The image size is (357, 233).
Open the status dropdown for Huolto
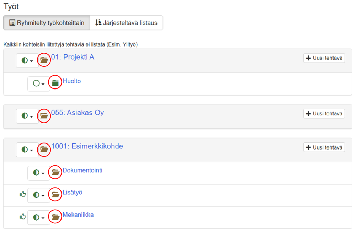coord(39,84)
